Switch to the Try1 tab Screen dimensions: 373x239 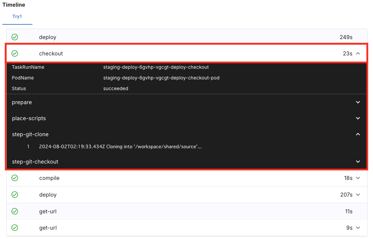17,16
